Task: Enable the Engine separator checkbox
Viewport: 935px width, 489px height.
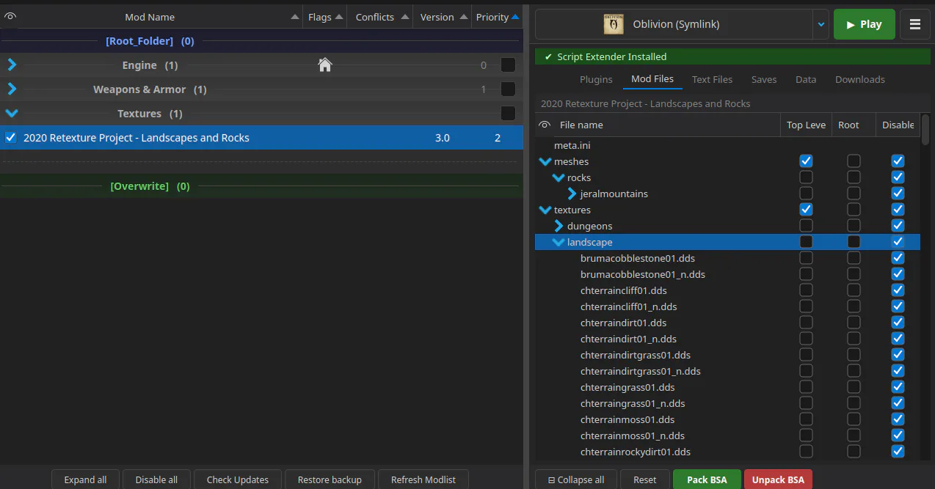Action: [508, 65]
